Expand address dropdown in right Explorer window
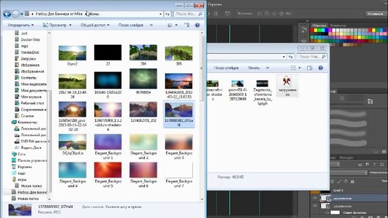388x218 pixels. click(x=284, y=57)
